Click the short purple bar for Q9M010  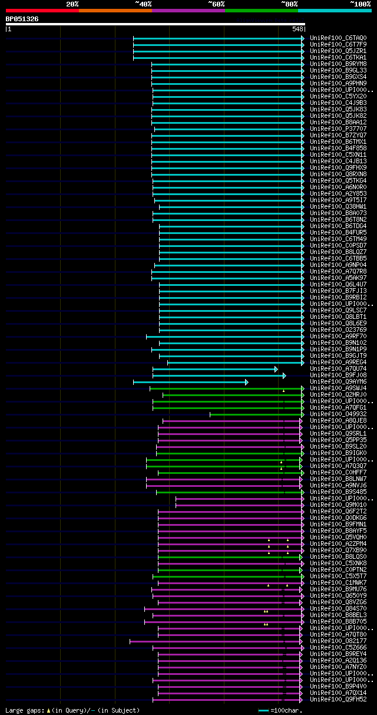pos(239,505)
